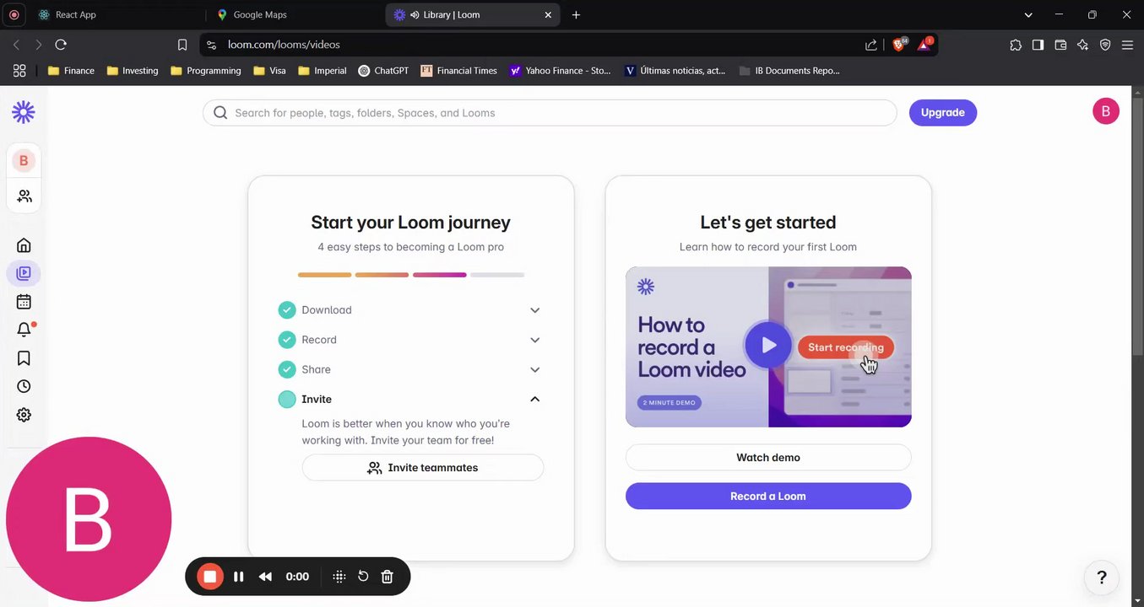Open the Brave Wallet icon
Screen dimensions: 1144x607
tap(1060, 45)
